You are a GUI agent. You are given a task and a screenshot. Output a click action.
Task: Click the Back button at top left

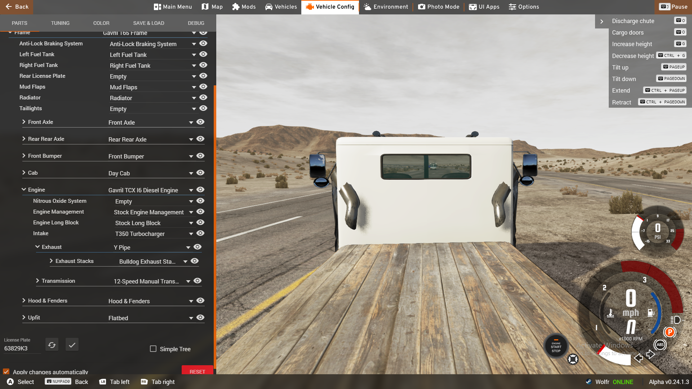click(x=17, y=7)
